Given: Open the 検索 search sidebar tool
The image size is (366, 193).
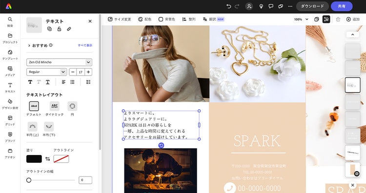Looking at the screenshot, I should coord(10,22).
